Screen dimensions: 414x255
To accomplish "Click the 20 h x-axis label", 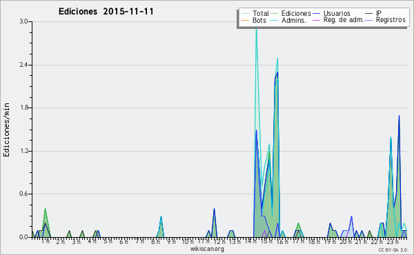I will [x=346, y=241].
